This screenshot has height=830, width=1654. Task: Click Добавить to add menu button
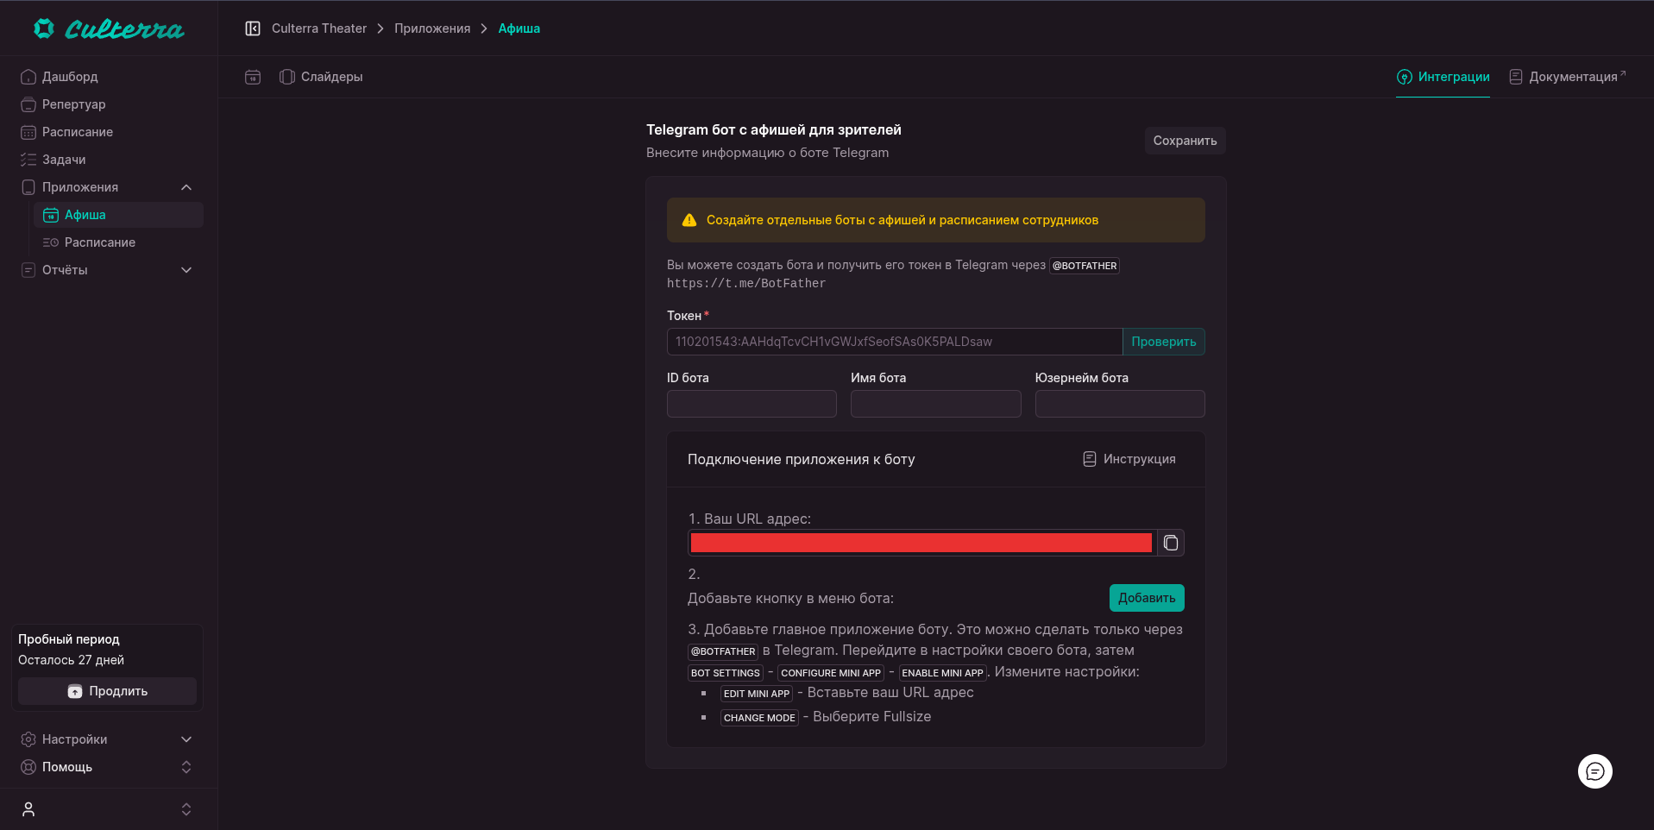[1146, 598]
